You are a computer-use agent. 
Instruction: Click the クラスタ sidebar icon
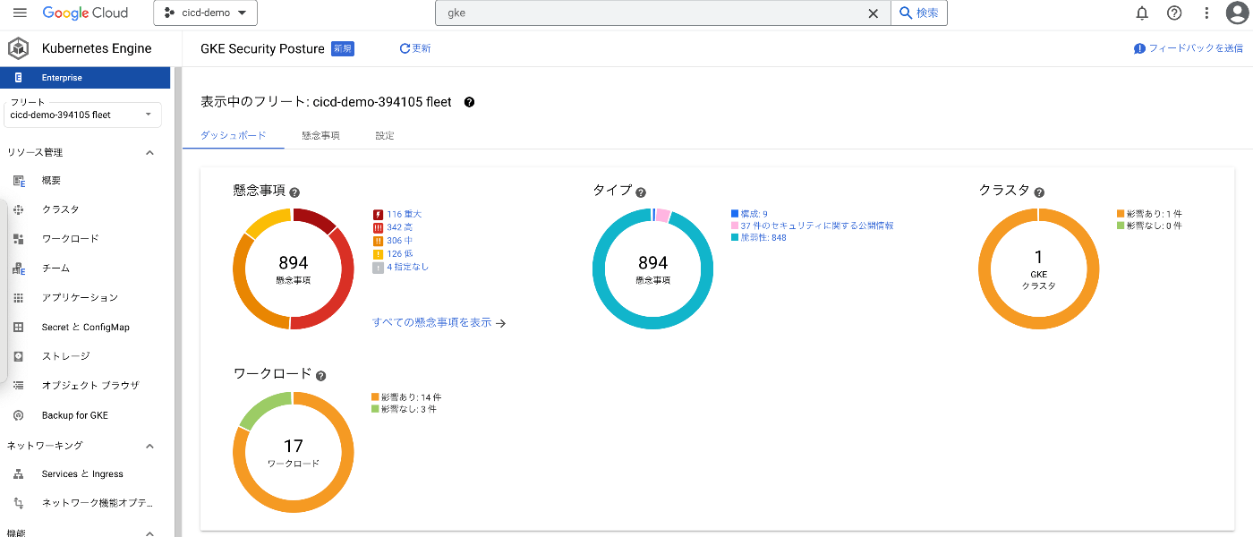(x=19, y=209)
